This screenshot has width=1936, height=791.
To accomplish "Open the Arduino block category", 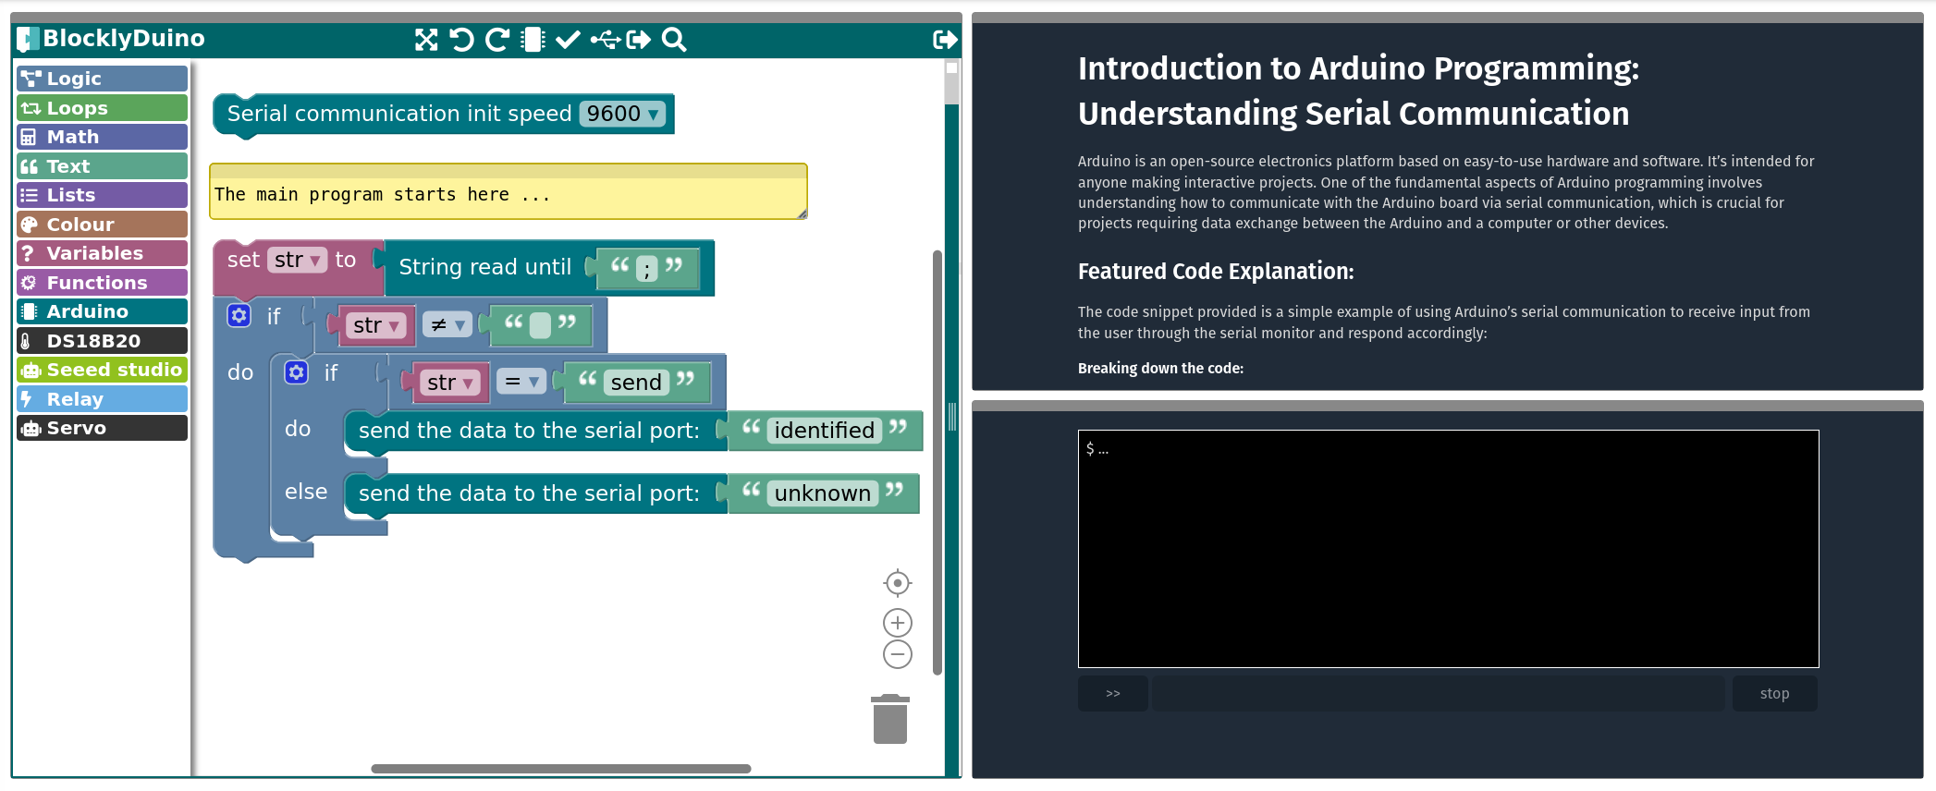I will [102, 311].
